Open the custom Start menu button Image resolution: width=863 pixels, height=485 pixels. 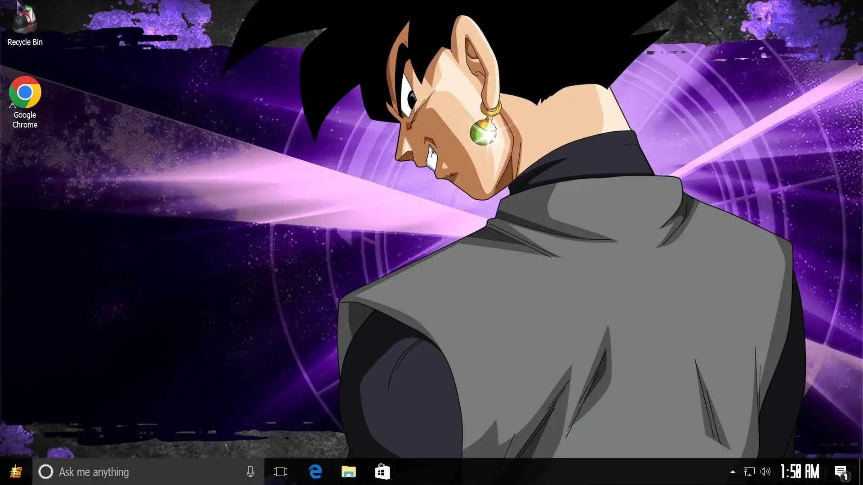(16, 472)
